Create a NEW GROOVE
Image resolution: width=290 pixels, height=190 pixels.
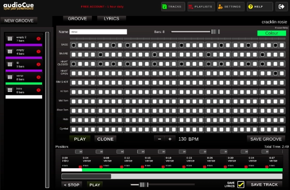click(x=19, y=20)
